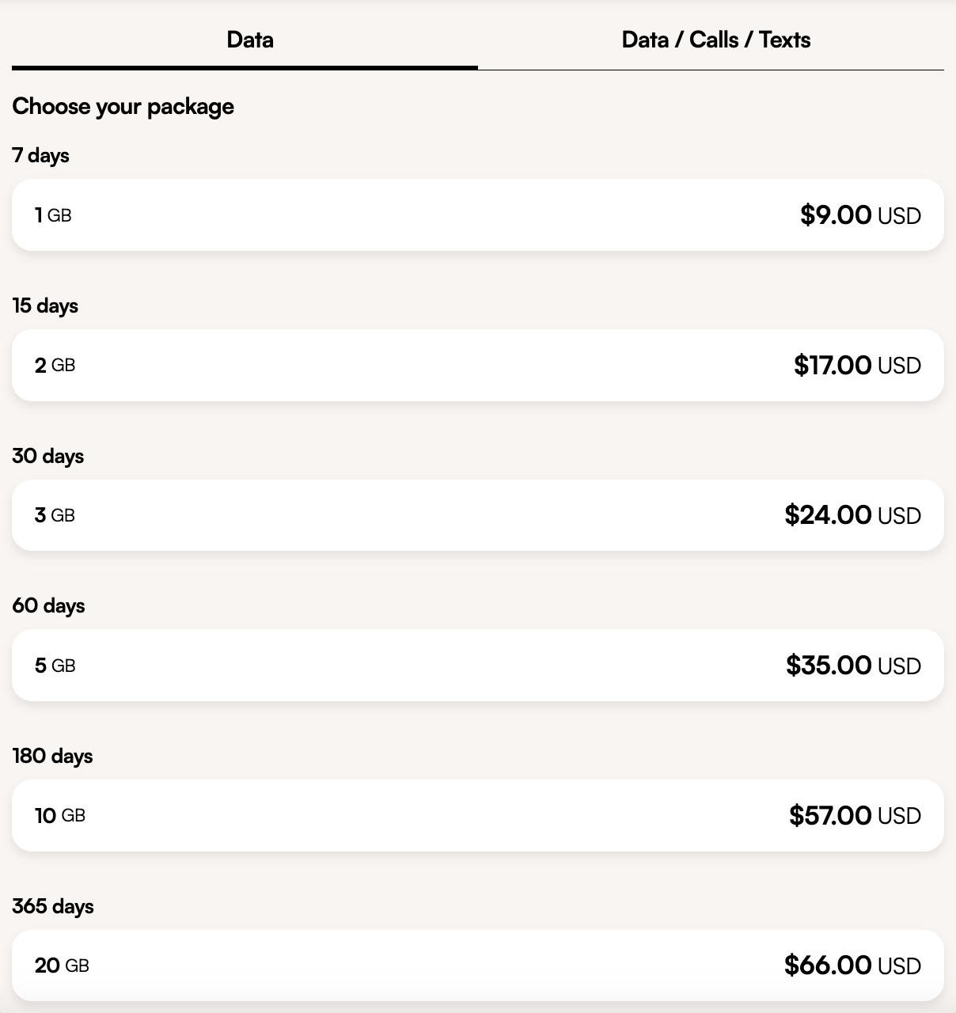Screen dimensions: 956x1013
Task: Open the Data / Calls / Texts tab
Action: click(x=715, y=40)
